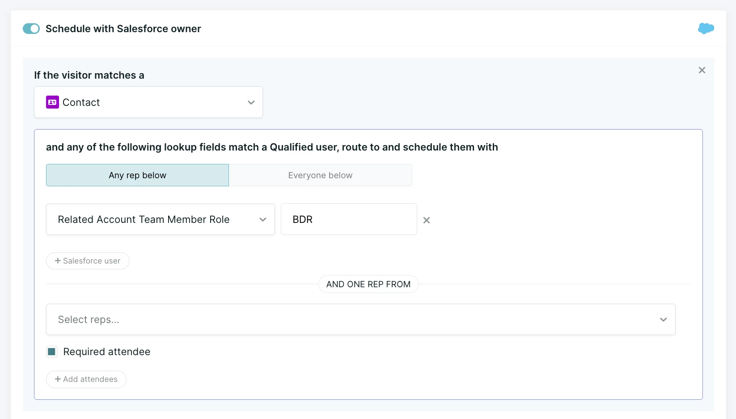
Task: Close the visitor match rule panel
Action: [702, 70]
